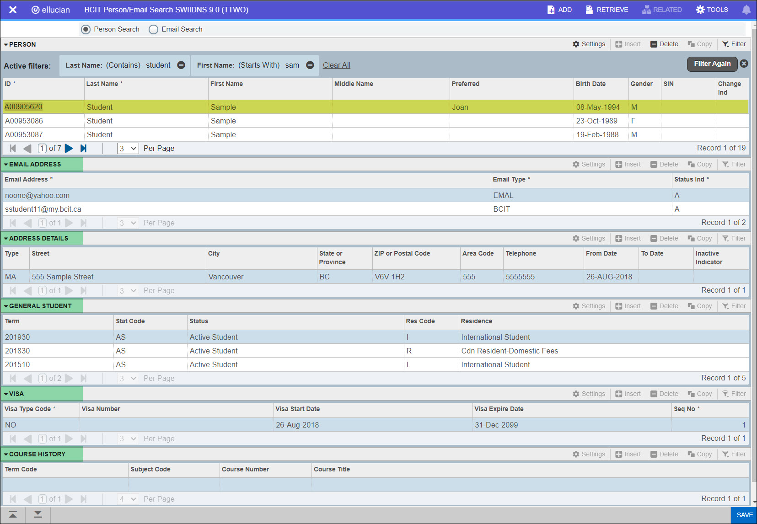Open the TOOLS menu icon

[x=700, y=9]
